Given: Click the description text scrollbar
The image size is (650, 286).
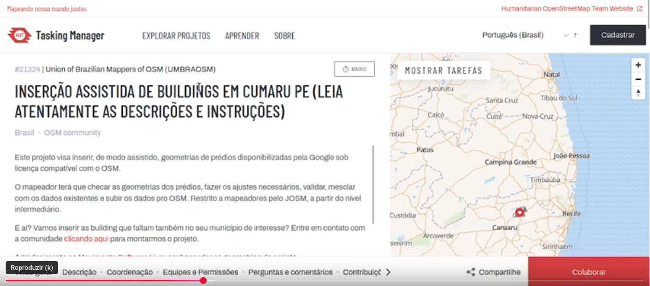Looking at the screenshot, I should (373, 184).
